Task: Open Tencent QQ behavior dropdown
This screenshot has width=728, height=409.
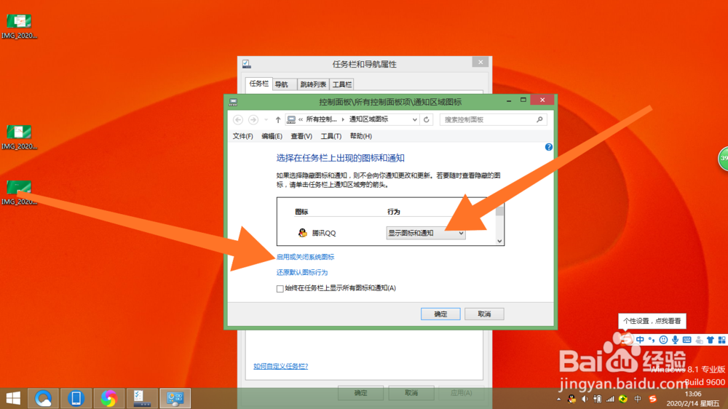Action: [426, 233]
